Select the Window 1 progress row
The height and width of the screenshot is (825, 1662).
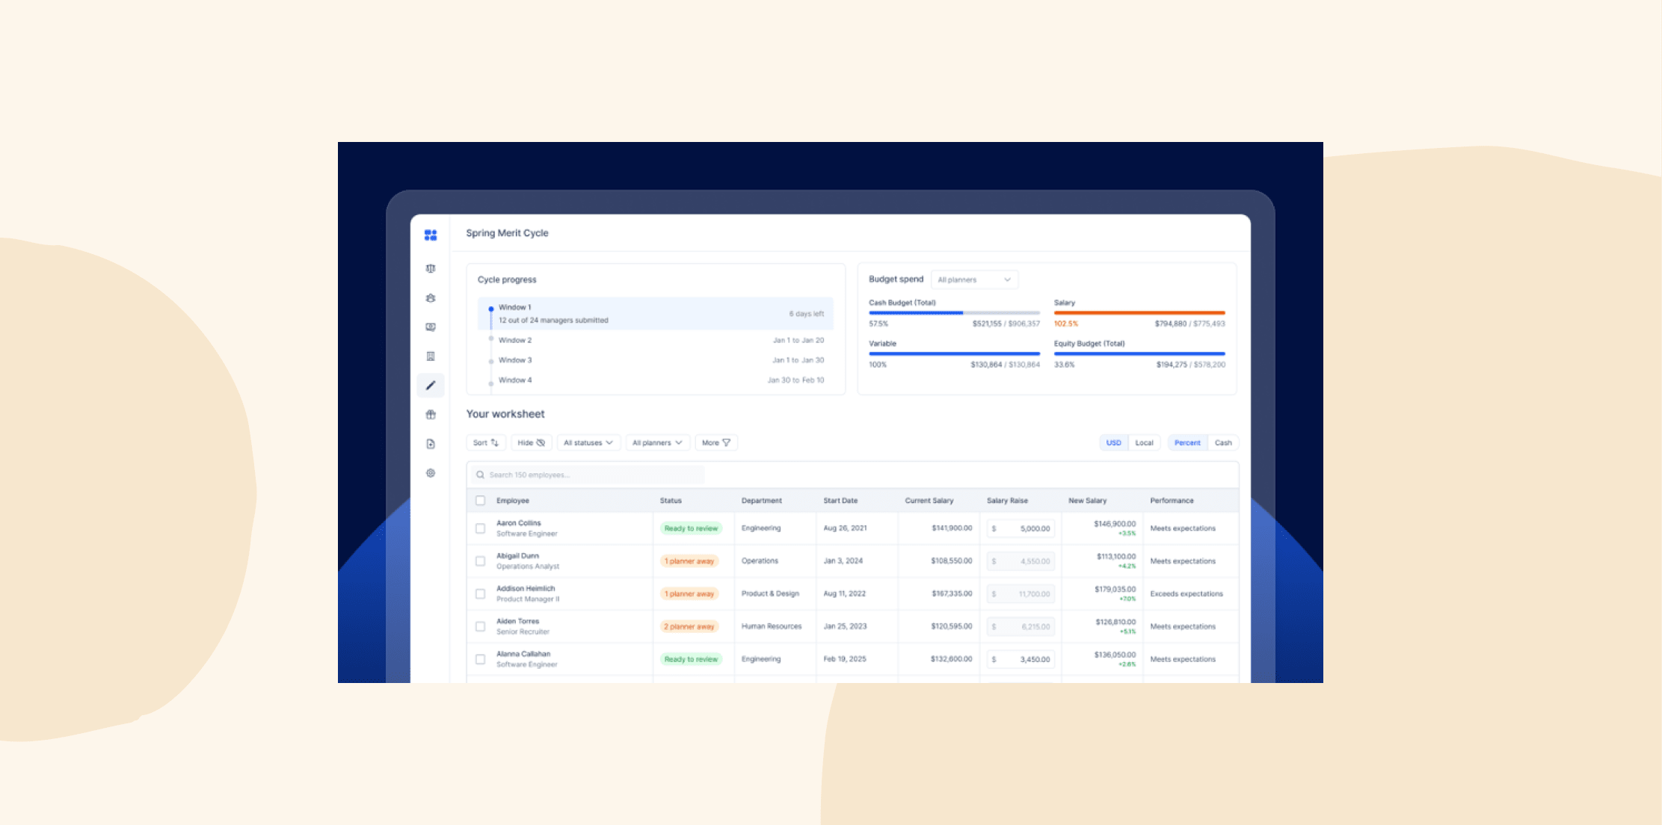pos(656,313)
